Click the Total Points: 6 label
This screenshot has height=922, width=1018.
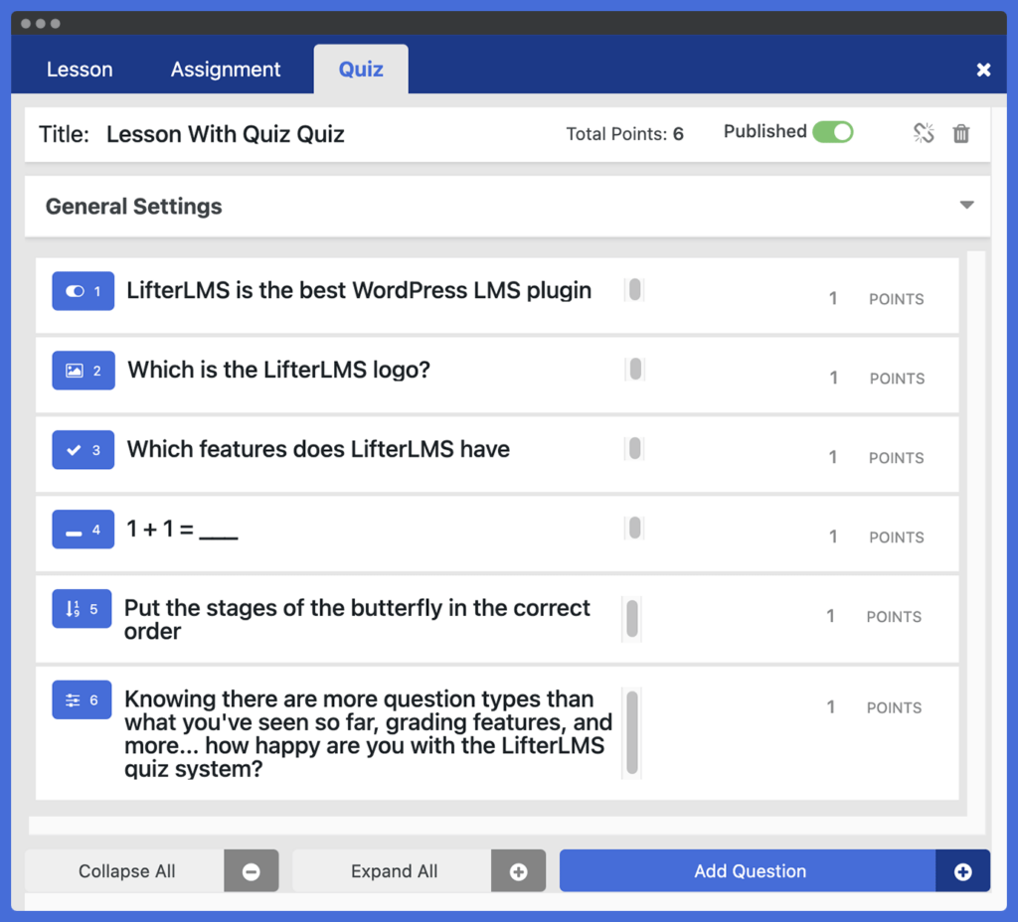(x=624, y=134)
